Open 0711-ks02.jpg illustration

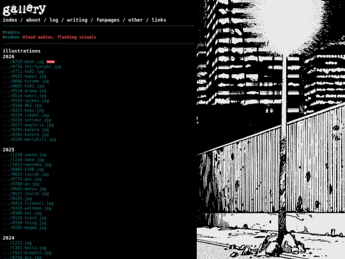click(x=24, y=72)
